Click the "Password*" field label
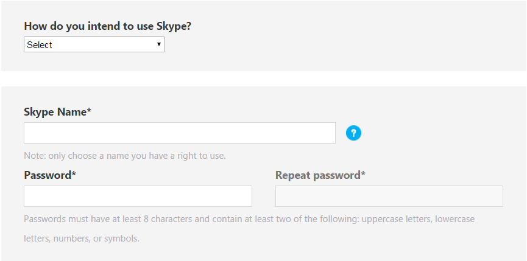The image size is (527, 261). click(x=50, y=175)
